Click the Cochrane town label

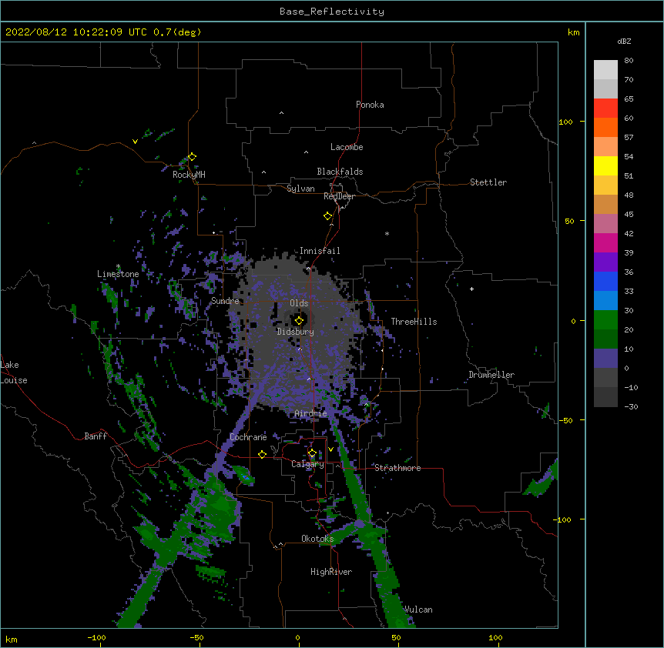coord(248,437)
